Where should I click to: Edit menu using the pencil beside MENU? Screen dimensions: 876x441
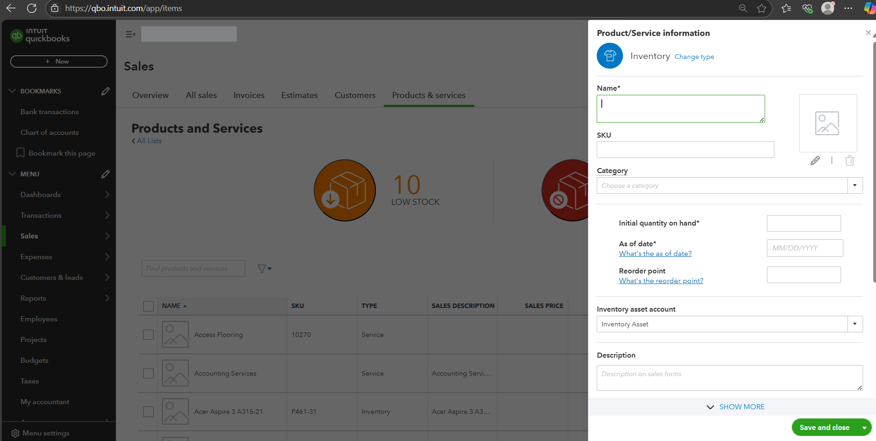pos(105,174)
